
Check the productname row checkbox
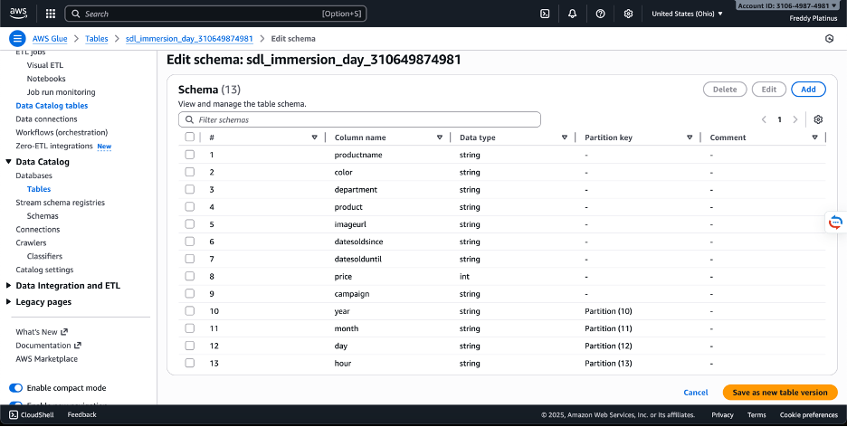pyautogui.click(x=190, y=155)
